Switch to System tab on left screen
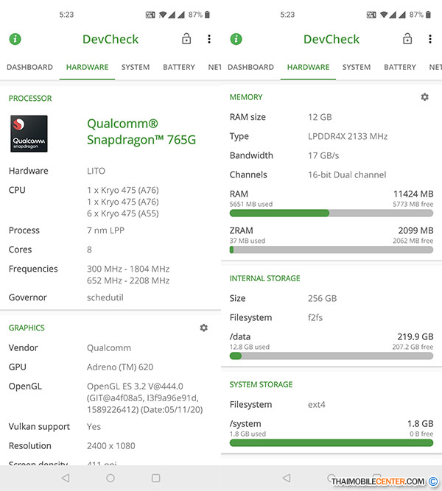The height and width of the screenshot is (491, 442). (136, 67)
